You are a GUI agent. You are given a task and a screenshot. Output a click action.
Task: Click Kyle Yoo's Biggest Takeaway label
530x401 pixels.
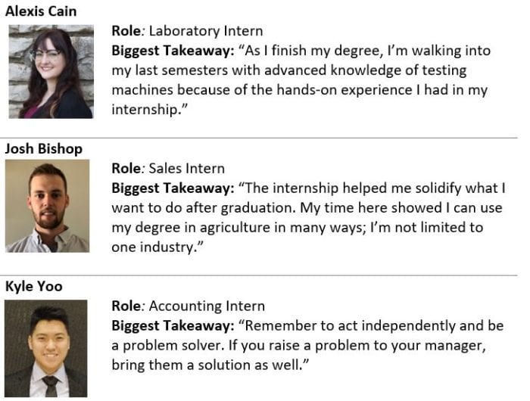click(173, 326)
